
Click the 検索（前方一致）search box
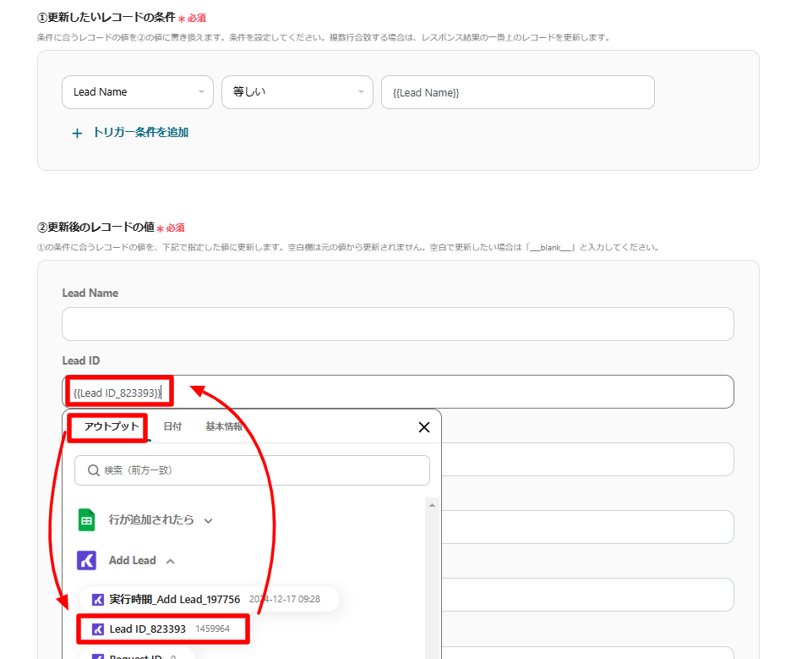(x=252, y=470)
